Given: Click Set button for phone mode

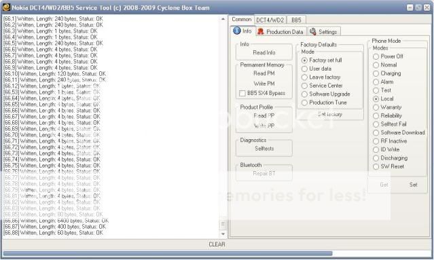Looking at the screenshot, I should pyautogui.click(x=413, y=185).
